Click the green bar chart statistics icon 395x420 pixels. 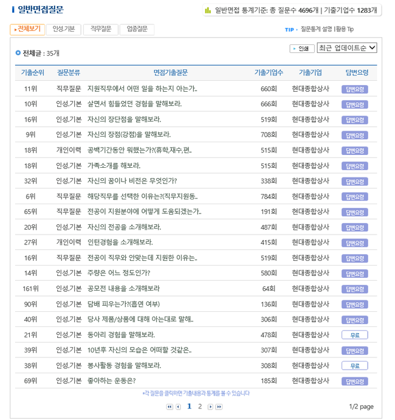[x=208, y=10]
